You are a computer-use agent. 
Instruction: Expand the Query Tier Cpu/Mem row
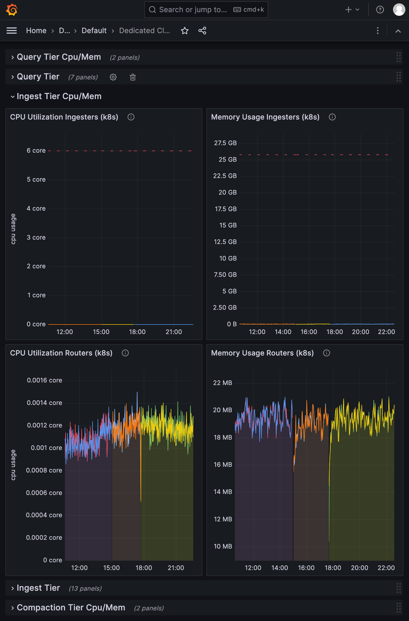click(x=59, y=57)
